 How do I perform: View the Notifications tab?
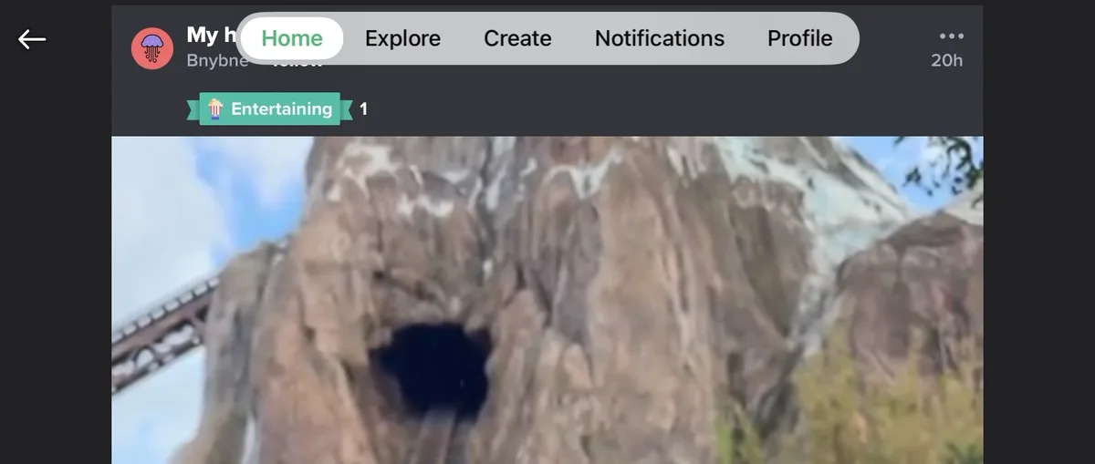(660, 38)
